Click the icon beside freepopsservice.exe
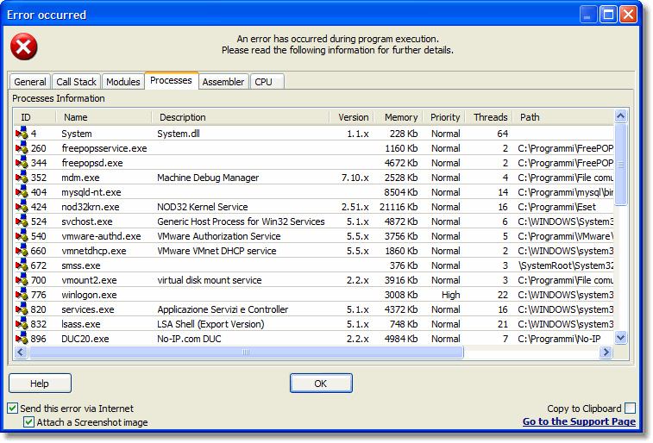Viewport: 653px width, 443px height. pyautogui.click(x=22, y=148)
